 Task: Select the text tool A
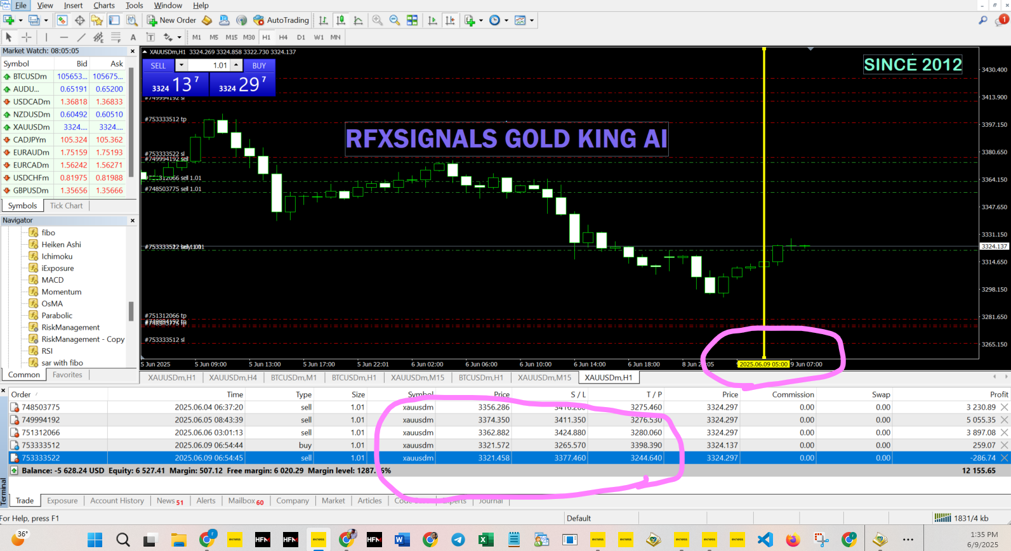(x=133, y=37)
